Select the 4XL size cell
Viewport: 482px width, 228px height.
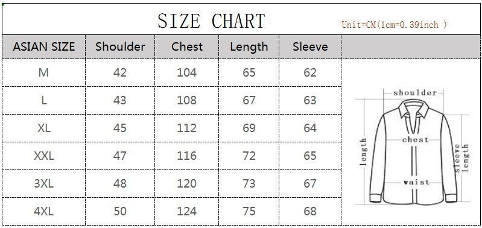tap(43, 211)
